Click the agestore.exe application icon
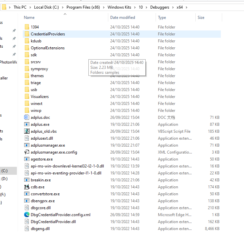The image size is (244, 235). 26,159
